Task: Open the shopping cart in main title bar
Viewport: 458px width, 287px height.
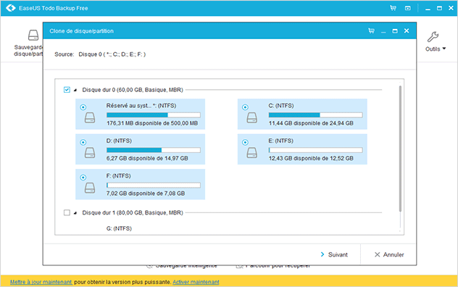Action: point(394,8)
